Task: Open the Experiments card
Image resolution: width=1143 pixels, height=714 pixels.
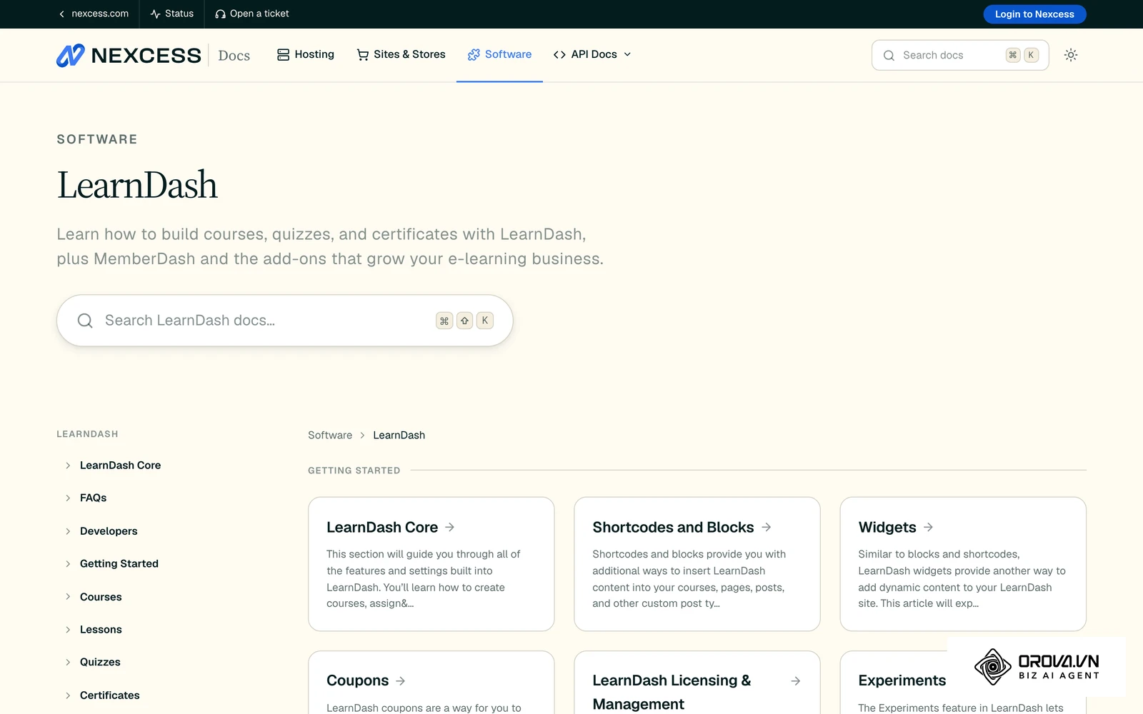Action: click(963, 683)
